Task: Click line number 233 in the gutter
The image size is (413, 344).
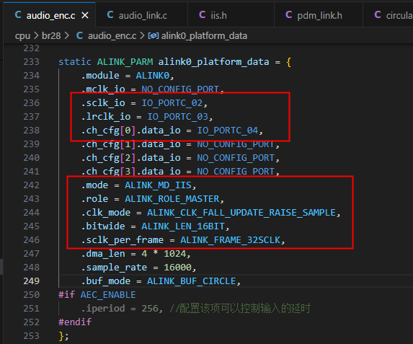Action: (31, 62)
